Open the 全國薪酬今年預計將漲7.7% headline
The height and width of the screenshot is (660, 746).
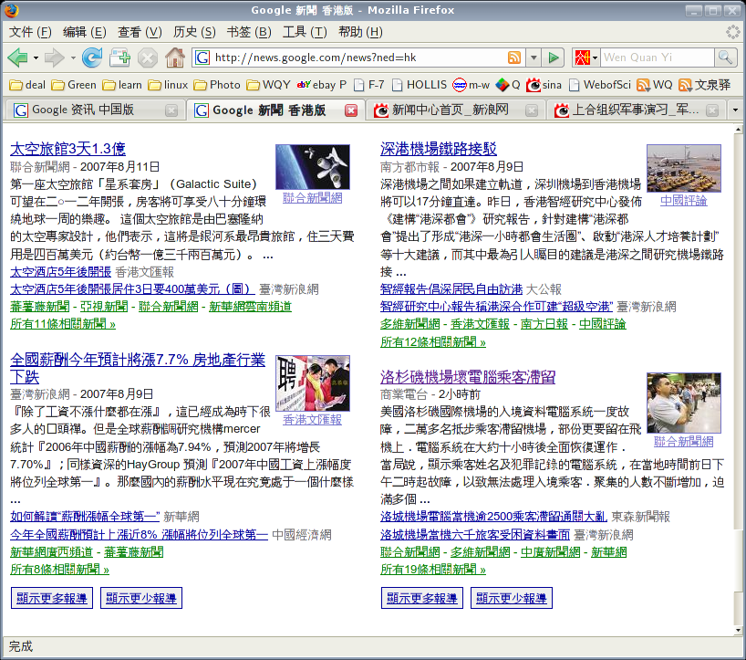pos(138,368)
